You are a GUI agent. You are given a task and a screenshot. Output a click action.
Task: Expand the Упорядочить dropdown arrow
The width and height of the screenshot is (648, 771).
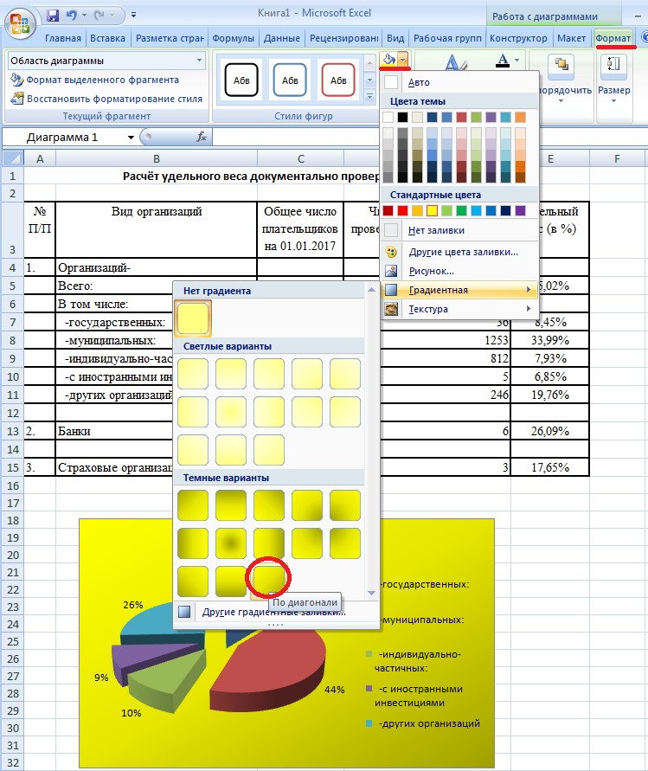tap(561, 101)
